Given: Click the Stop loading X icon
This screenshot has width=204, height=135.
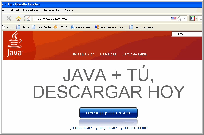Looking at the screenshot, I should pyautogui.click(x=9, y=18).
